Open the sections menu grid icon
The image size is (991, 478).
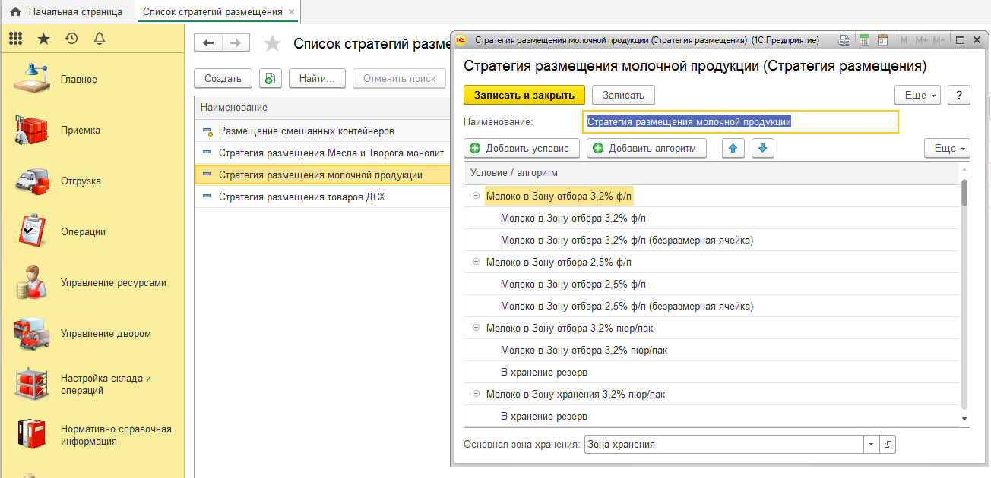(x=15, y=38)
